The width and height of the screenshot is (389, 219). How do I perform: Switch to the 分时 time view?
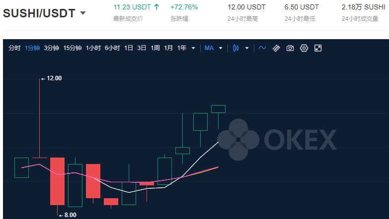[14, 48]
